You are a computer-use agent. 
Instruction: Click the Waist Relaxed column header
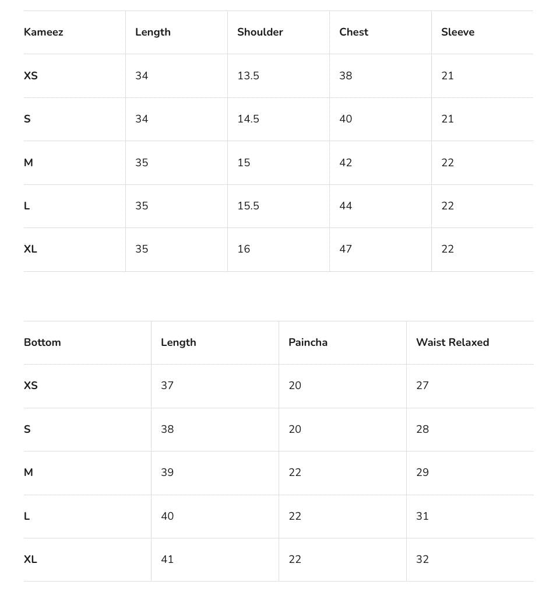[452, 342]
